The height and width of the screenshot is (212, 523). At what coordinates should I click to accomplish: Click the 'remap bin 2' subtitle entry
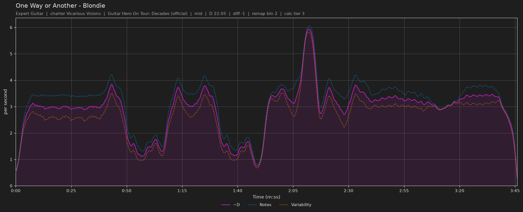[265, 13]
